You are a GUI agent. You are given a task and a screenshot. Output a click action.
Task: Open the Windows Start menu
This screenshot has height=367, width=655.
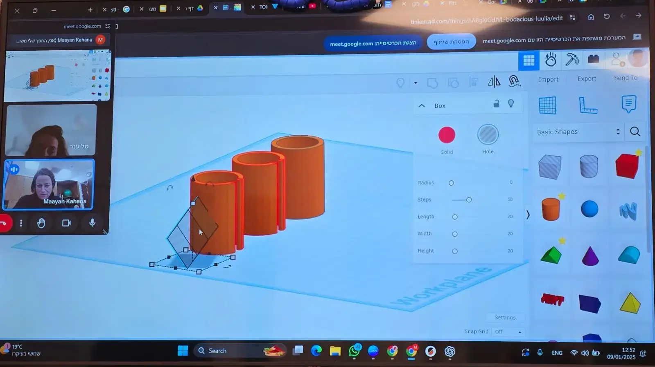tap(183, 351)
